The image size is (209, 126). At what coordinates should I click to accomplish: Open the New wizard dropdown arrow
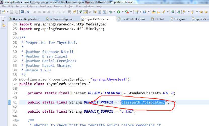click(8, 12)
